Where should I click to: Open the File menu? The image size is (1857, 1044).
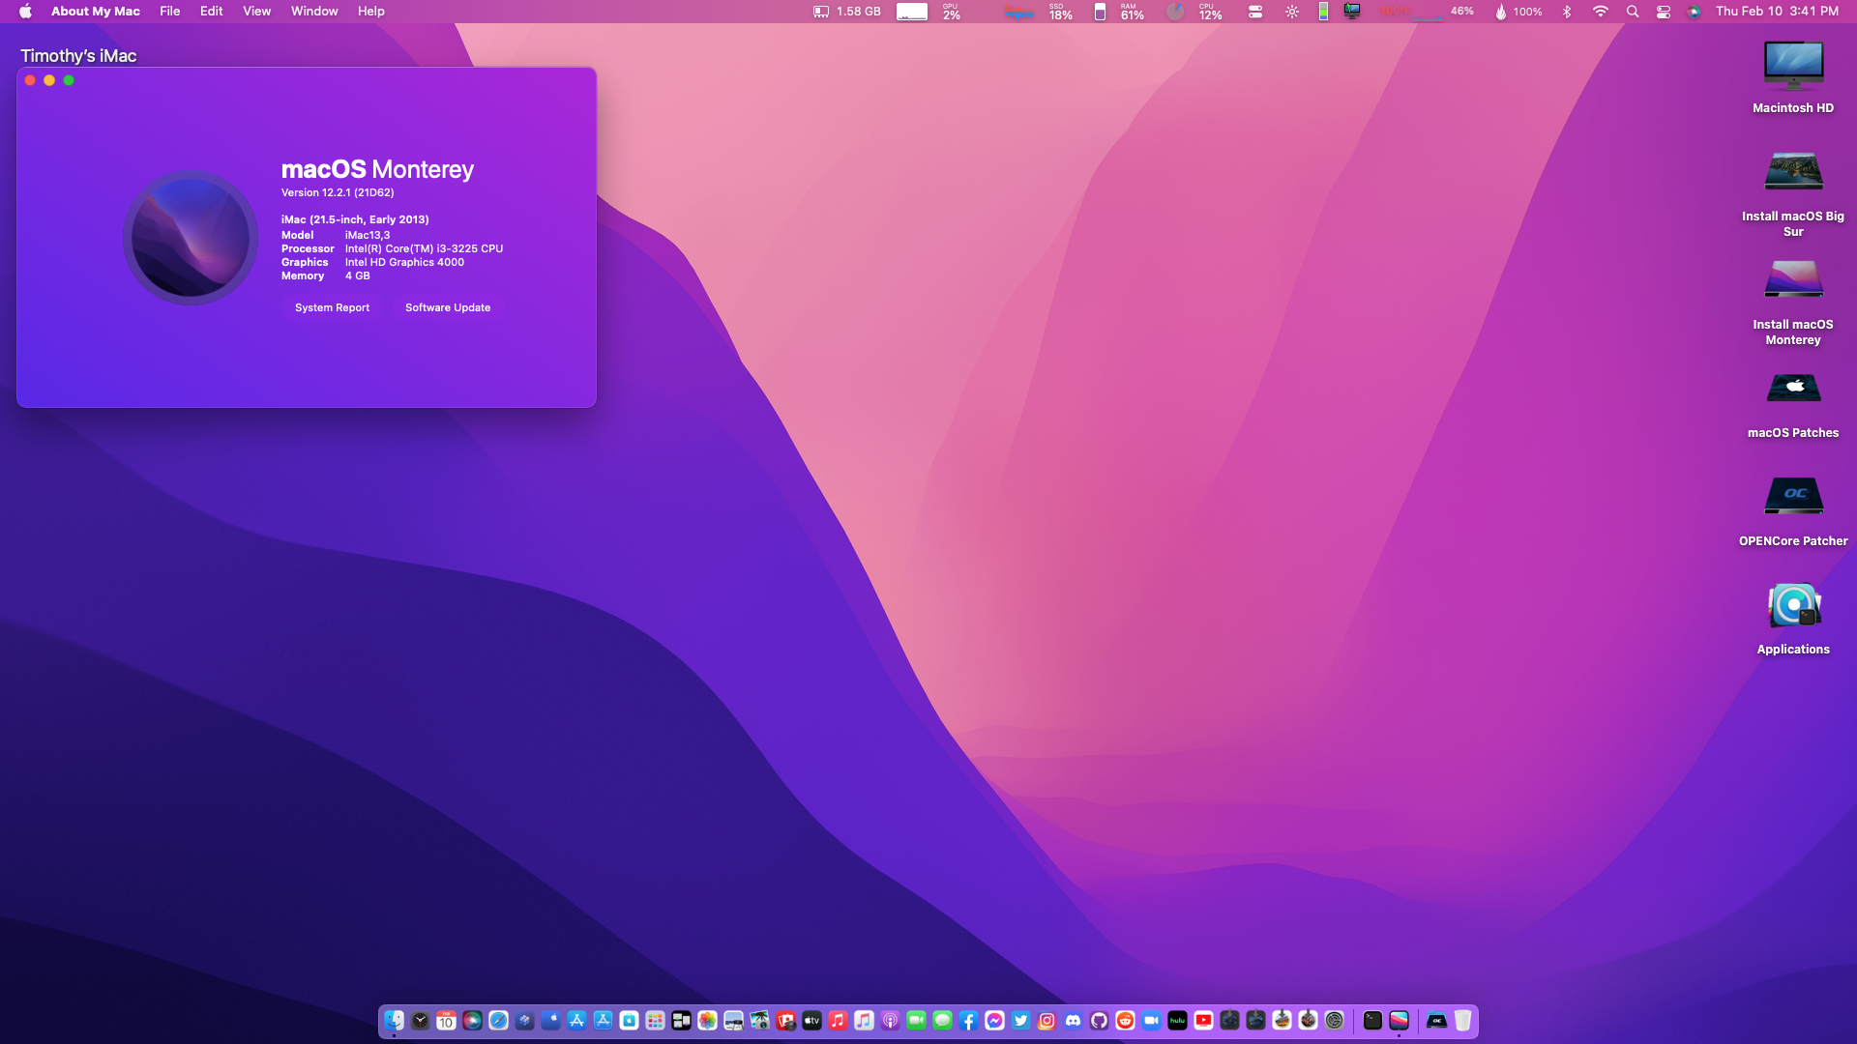coord(170,12)
